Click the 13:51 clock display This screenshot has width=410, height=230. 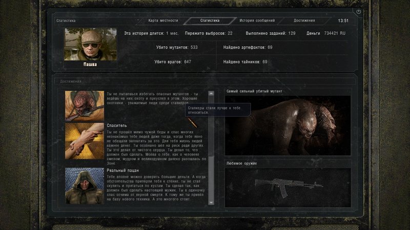click(343, 20)
